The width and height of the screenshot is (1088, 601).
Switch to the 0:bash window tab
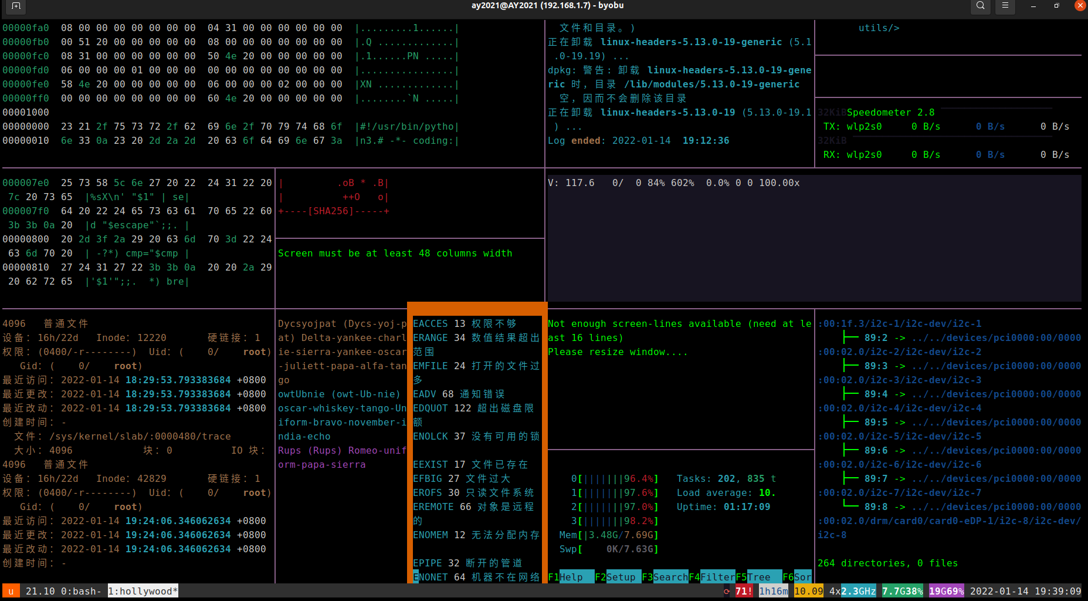(81, 591)
